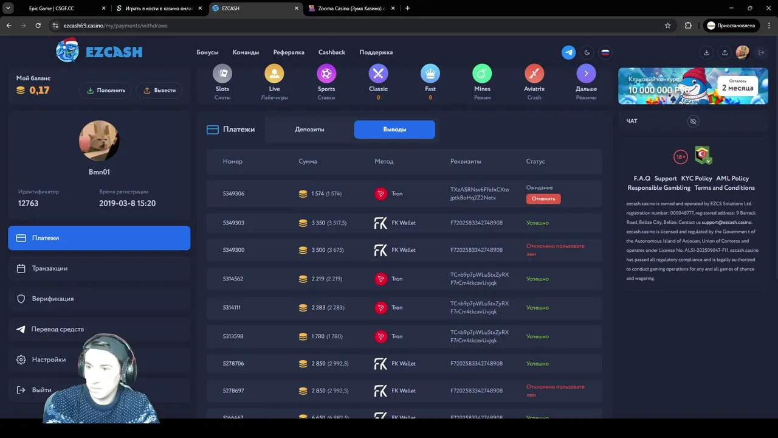778x438 pixels.
Task: Click the Tron icon in row 5349306
Action: pyautogui.click(x=381, y=193)
